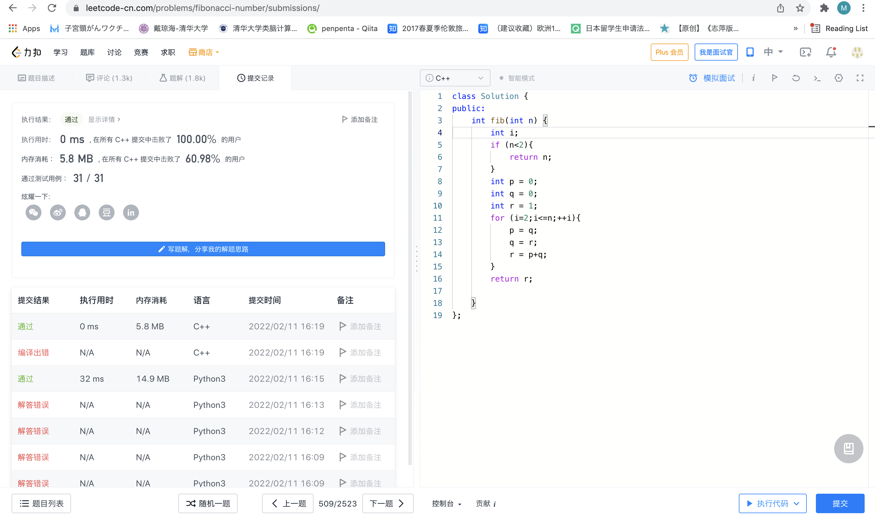Reset code to default with restore icon
875x515 pixels.
(x=796, y=78)
